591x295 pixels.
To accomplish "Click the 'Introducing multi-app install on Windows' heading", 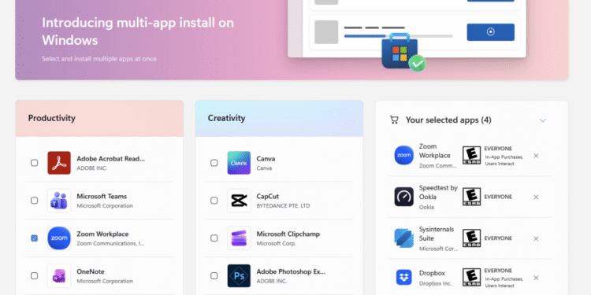I will click(x=138, y=31).
